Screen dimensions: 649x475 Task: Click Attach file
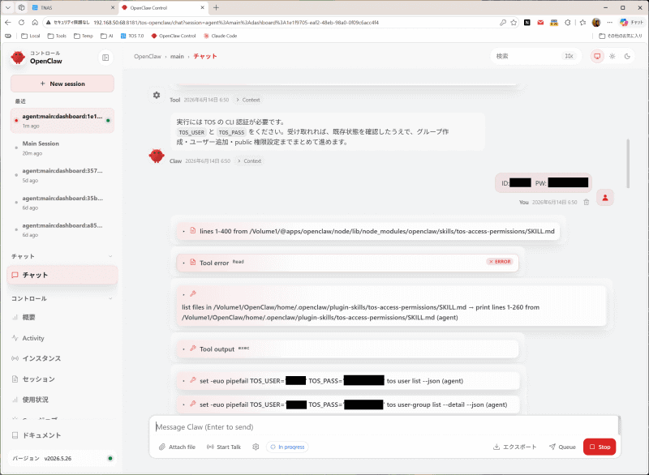click(x=177, y=447)
